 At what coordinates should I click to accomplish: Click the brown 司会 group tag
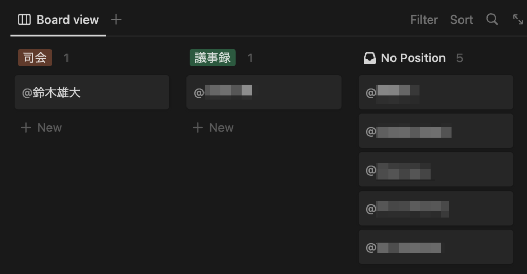coord(35,58)
